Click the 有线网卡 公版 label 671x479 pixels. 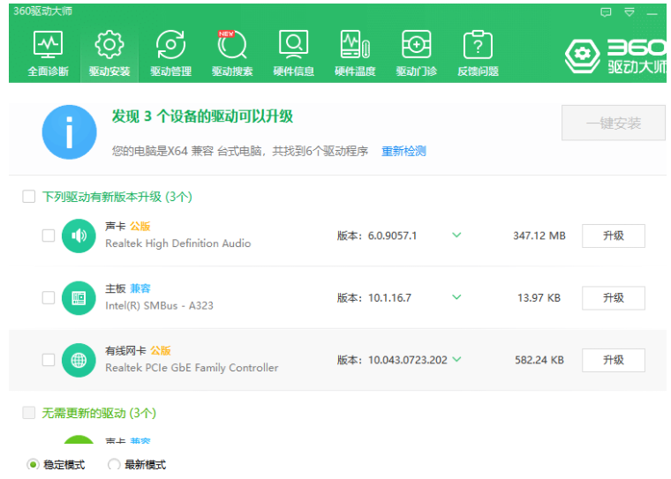(139, 351)
